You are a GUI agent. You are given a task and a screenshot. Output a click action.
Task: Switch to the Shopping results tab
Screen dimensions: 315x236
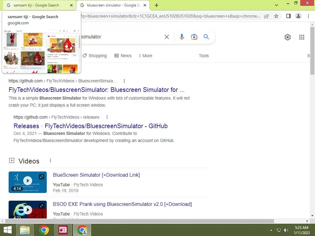click(95, 56)
